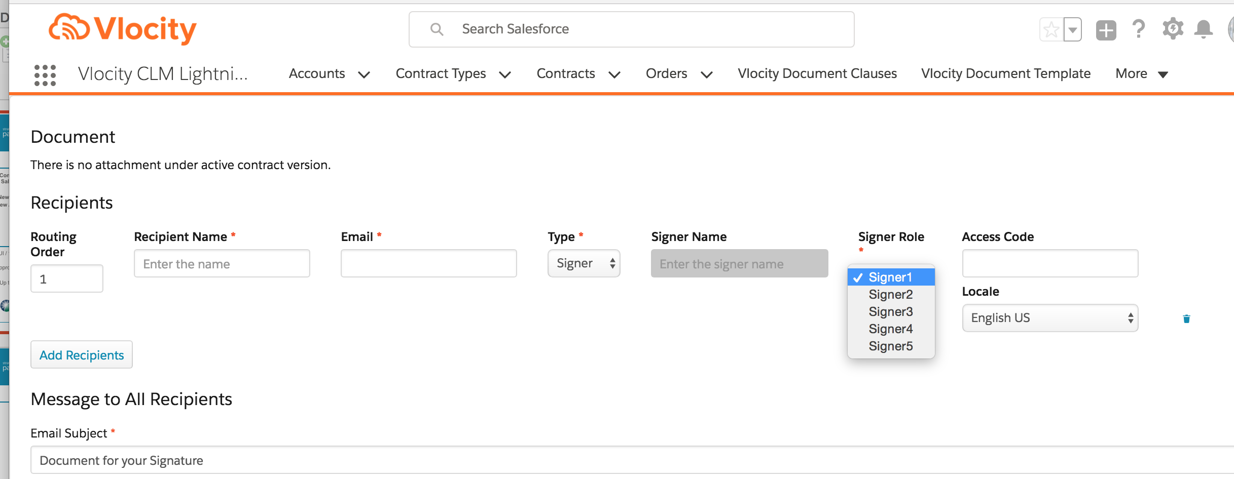The width and height of the screenshot is (1234, 479).
Task: Click the Message to All Recipients heading
Action: pos(131,399)
